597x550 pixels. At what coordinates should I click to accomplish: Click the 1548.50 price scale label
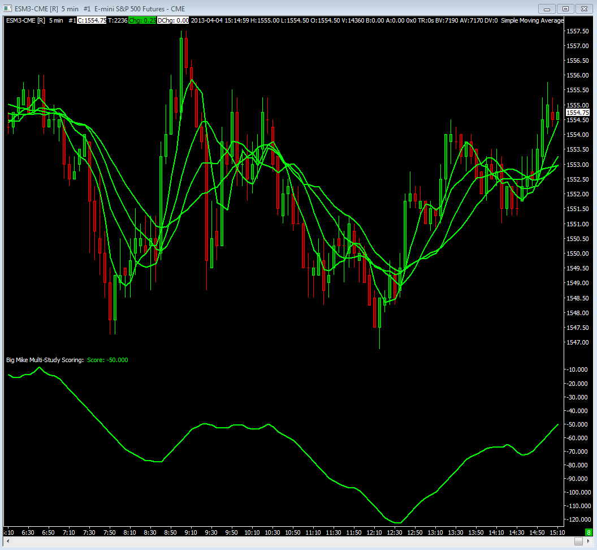[578, 298]
